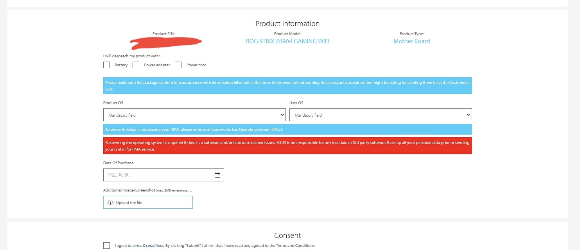Click the ROG STRIX Z690-I GAMING WIFI model text
The width and height of the screenshot is (580, 250).
tap(287, 41)
